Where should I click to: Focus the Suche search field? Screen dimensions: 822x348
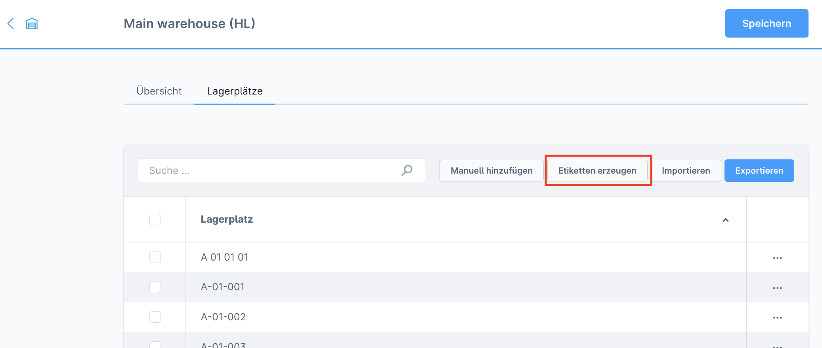click(281, 170)
